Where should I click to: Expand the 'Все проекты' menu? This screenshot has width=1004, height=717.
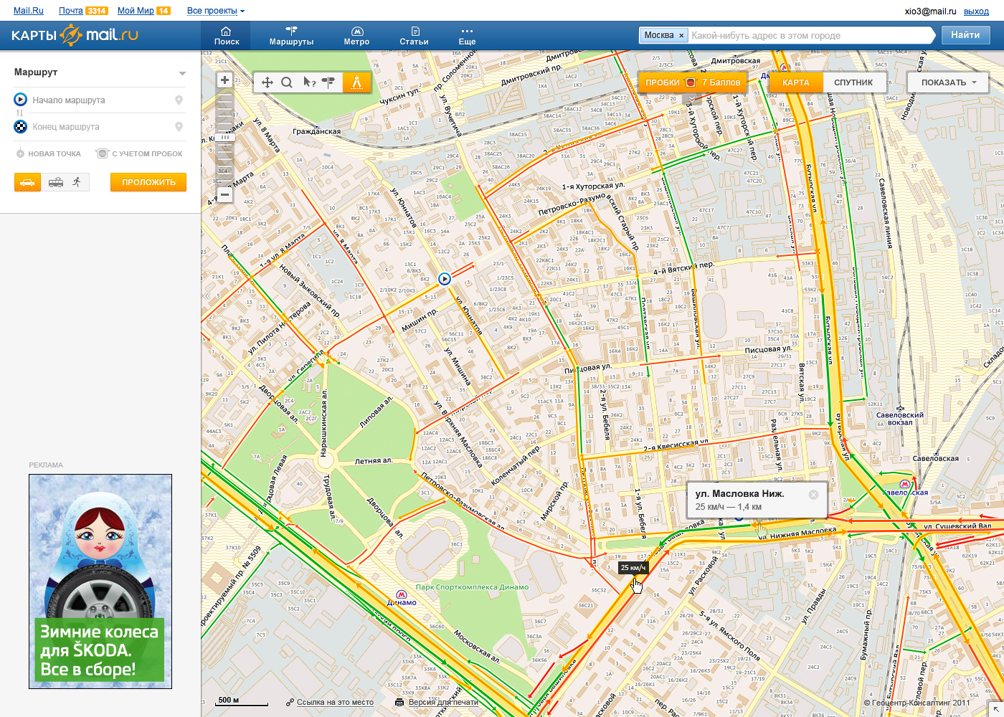click(215, 11)
